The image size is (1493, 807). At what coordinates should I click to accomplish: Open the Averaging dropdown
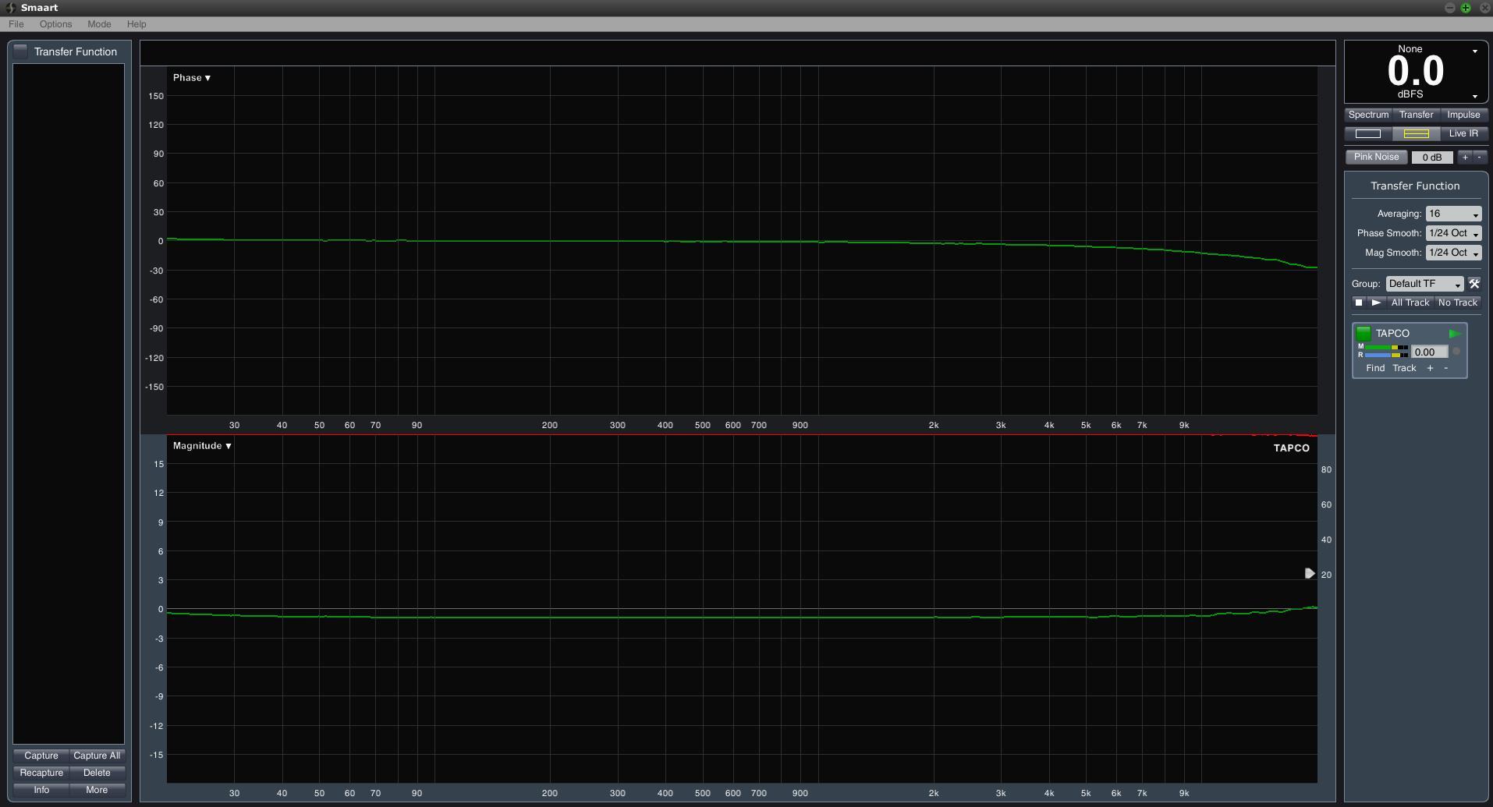1452,214
